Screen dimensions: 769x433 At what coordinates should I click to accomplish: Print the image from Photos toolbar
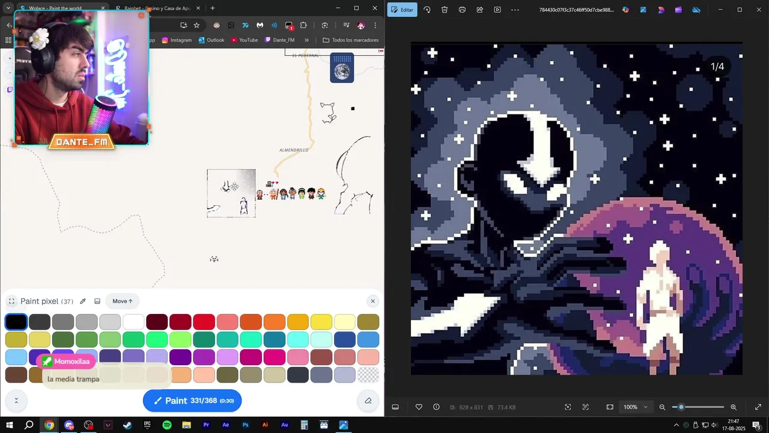(x=462, y=10)
